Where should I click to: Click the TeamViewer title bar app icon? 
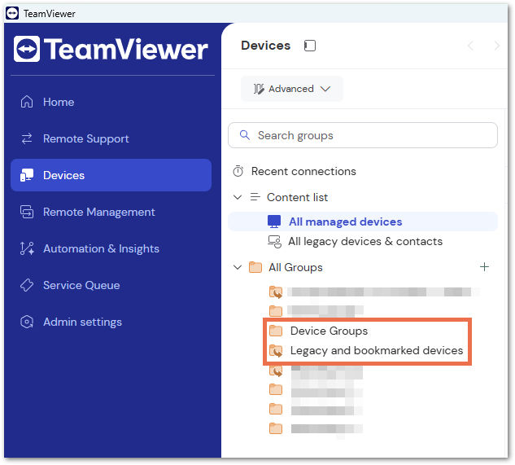pos(12,14)
